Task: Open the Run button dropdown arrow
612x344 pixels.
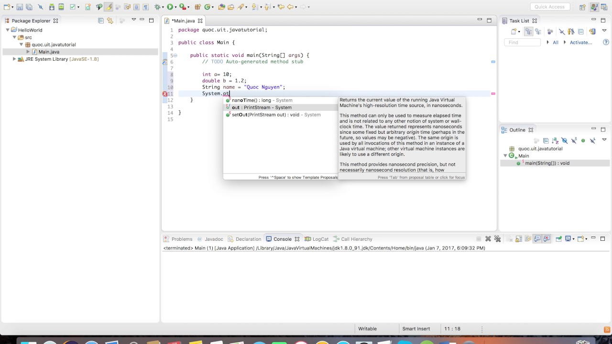Action: coord(175,7)
